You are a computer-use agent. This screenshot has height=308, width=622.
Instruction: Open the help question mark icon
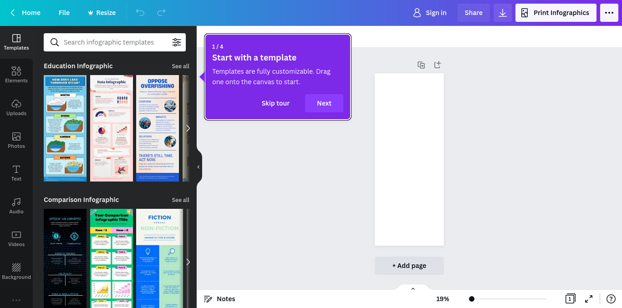tap(611, 299)
